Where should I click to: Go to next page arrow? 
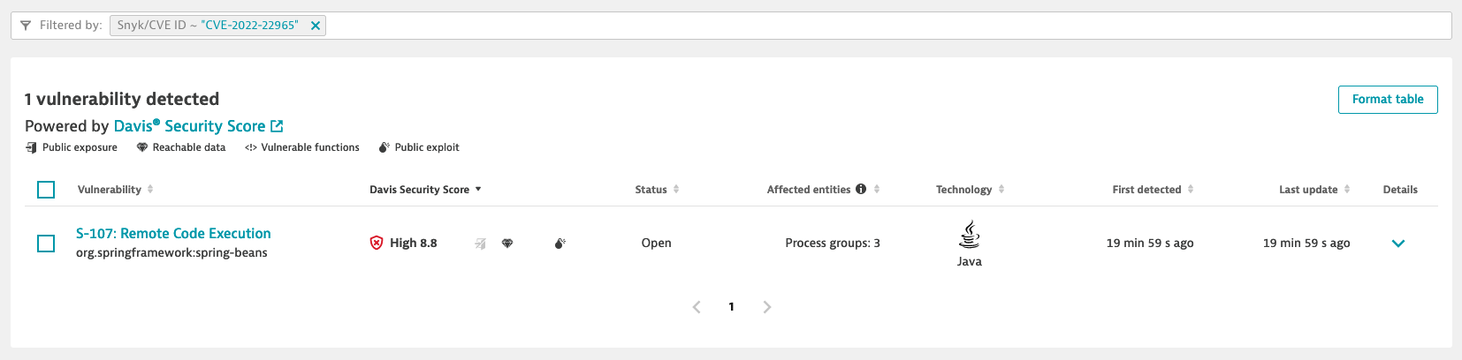click(767, 307)
